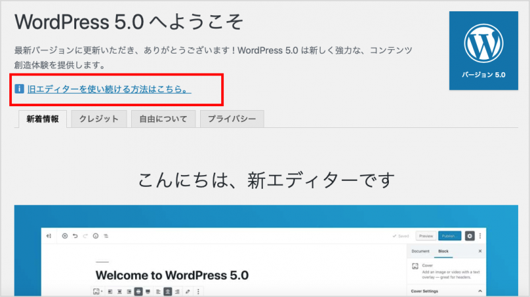This screenshot has width=530, height=297.
Task: Close the sidebar with the X icon
Action: [x=480, y=251]
